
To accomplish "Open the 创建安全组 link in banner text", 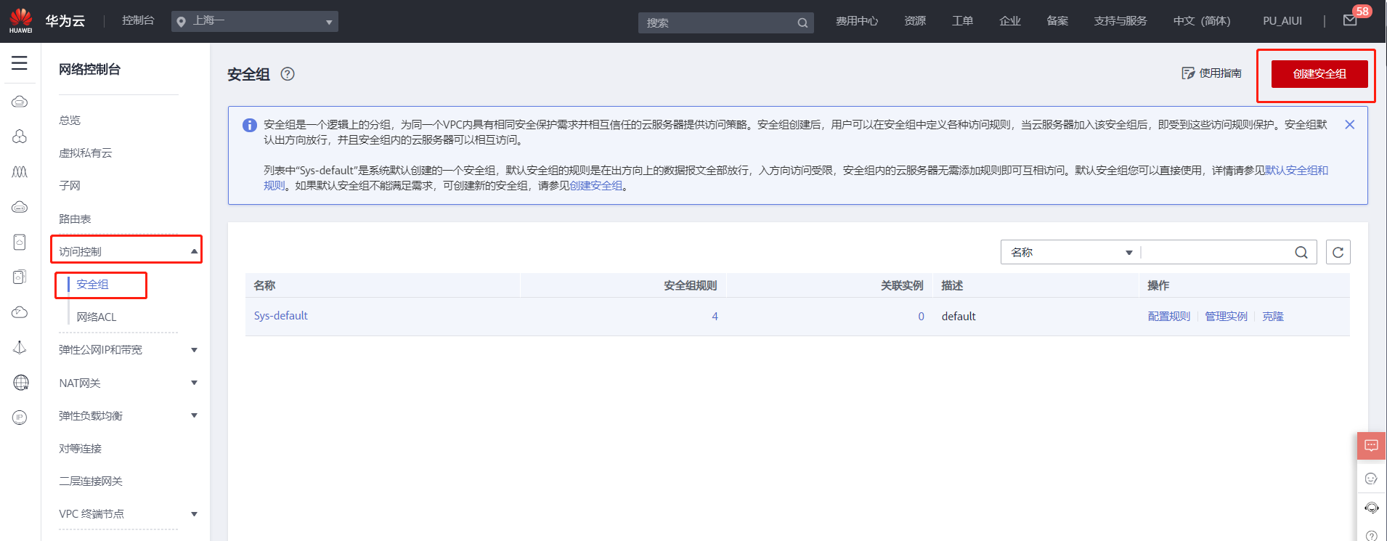I will [596, 186].
